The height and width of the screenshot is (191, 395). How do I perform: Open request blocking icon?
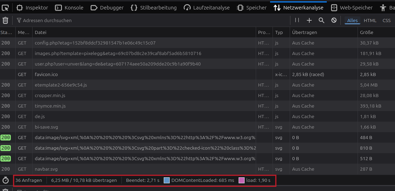click(x=334, y=20)
